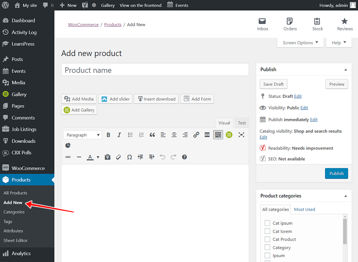
Task: Insert a bulleted list
Action: [130, 135]
